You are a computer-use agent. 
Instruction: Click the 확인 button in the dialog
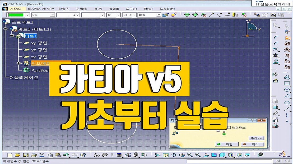(227, 144)
